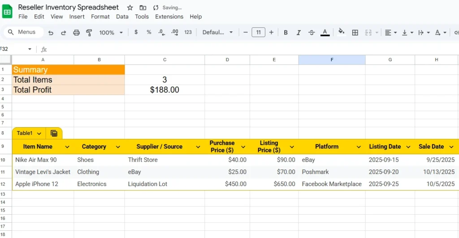Image resolution: width=459 pixels, height=238 pixels.
Task: Open the Default font dropdown
Action: pos(217,32)
